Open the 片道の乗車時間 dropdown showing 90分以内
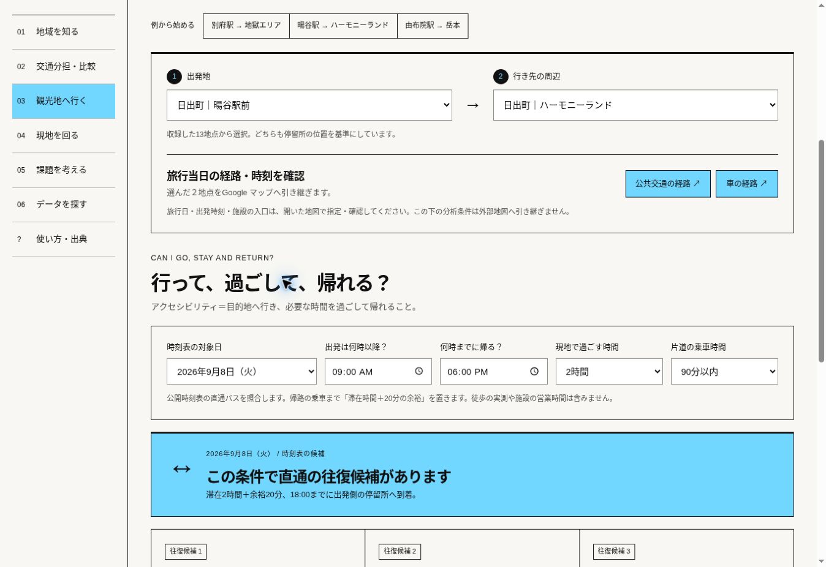 click(x=724, y=372)
